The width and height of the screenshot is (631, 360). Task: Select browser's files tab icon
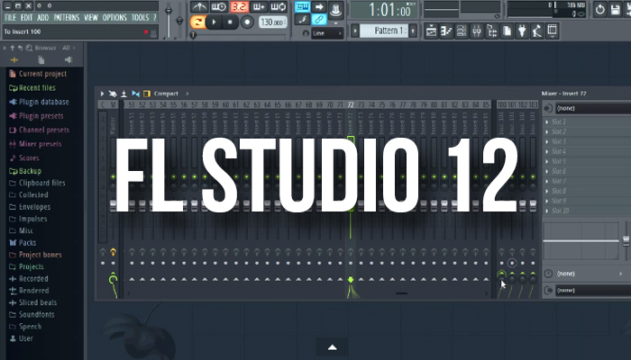(41, 60)
